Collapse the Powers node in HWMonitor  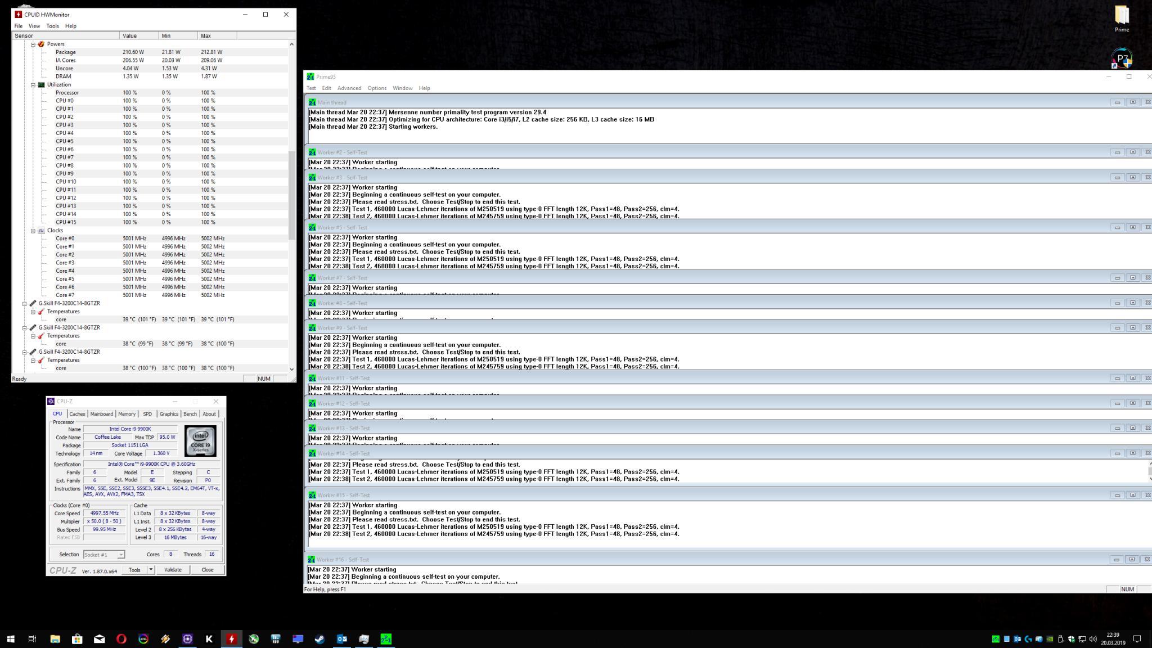[x=33, y=44]
